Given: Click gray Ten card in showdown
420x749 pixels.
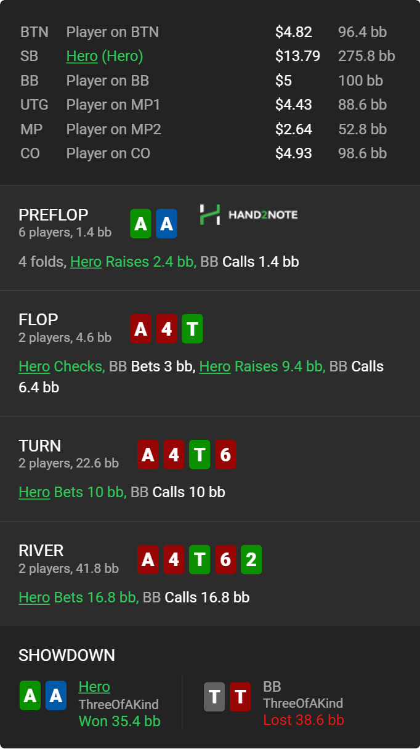Looking at the screenshot, I should [214, 697].
